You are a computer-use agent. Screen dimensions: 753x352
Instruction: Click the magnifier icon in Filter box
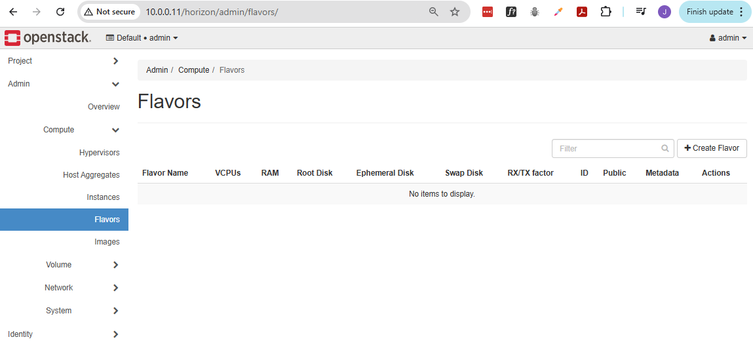(x=665, y=149)
